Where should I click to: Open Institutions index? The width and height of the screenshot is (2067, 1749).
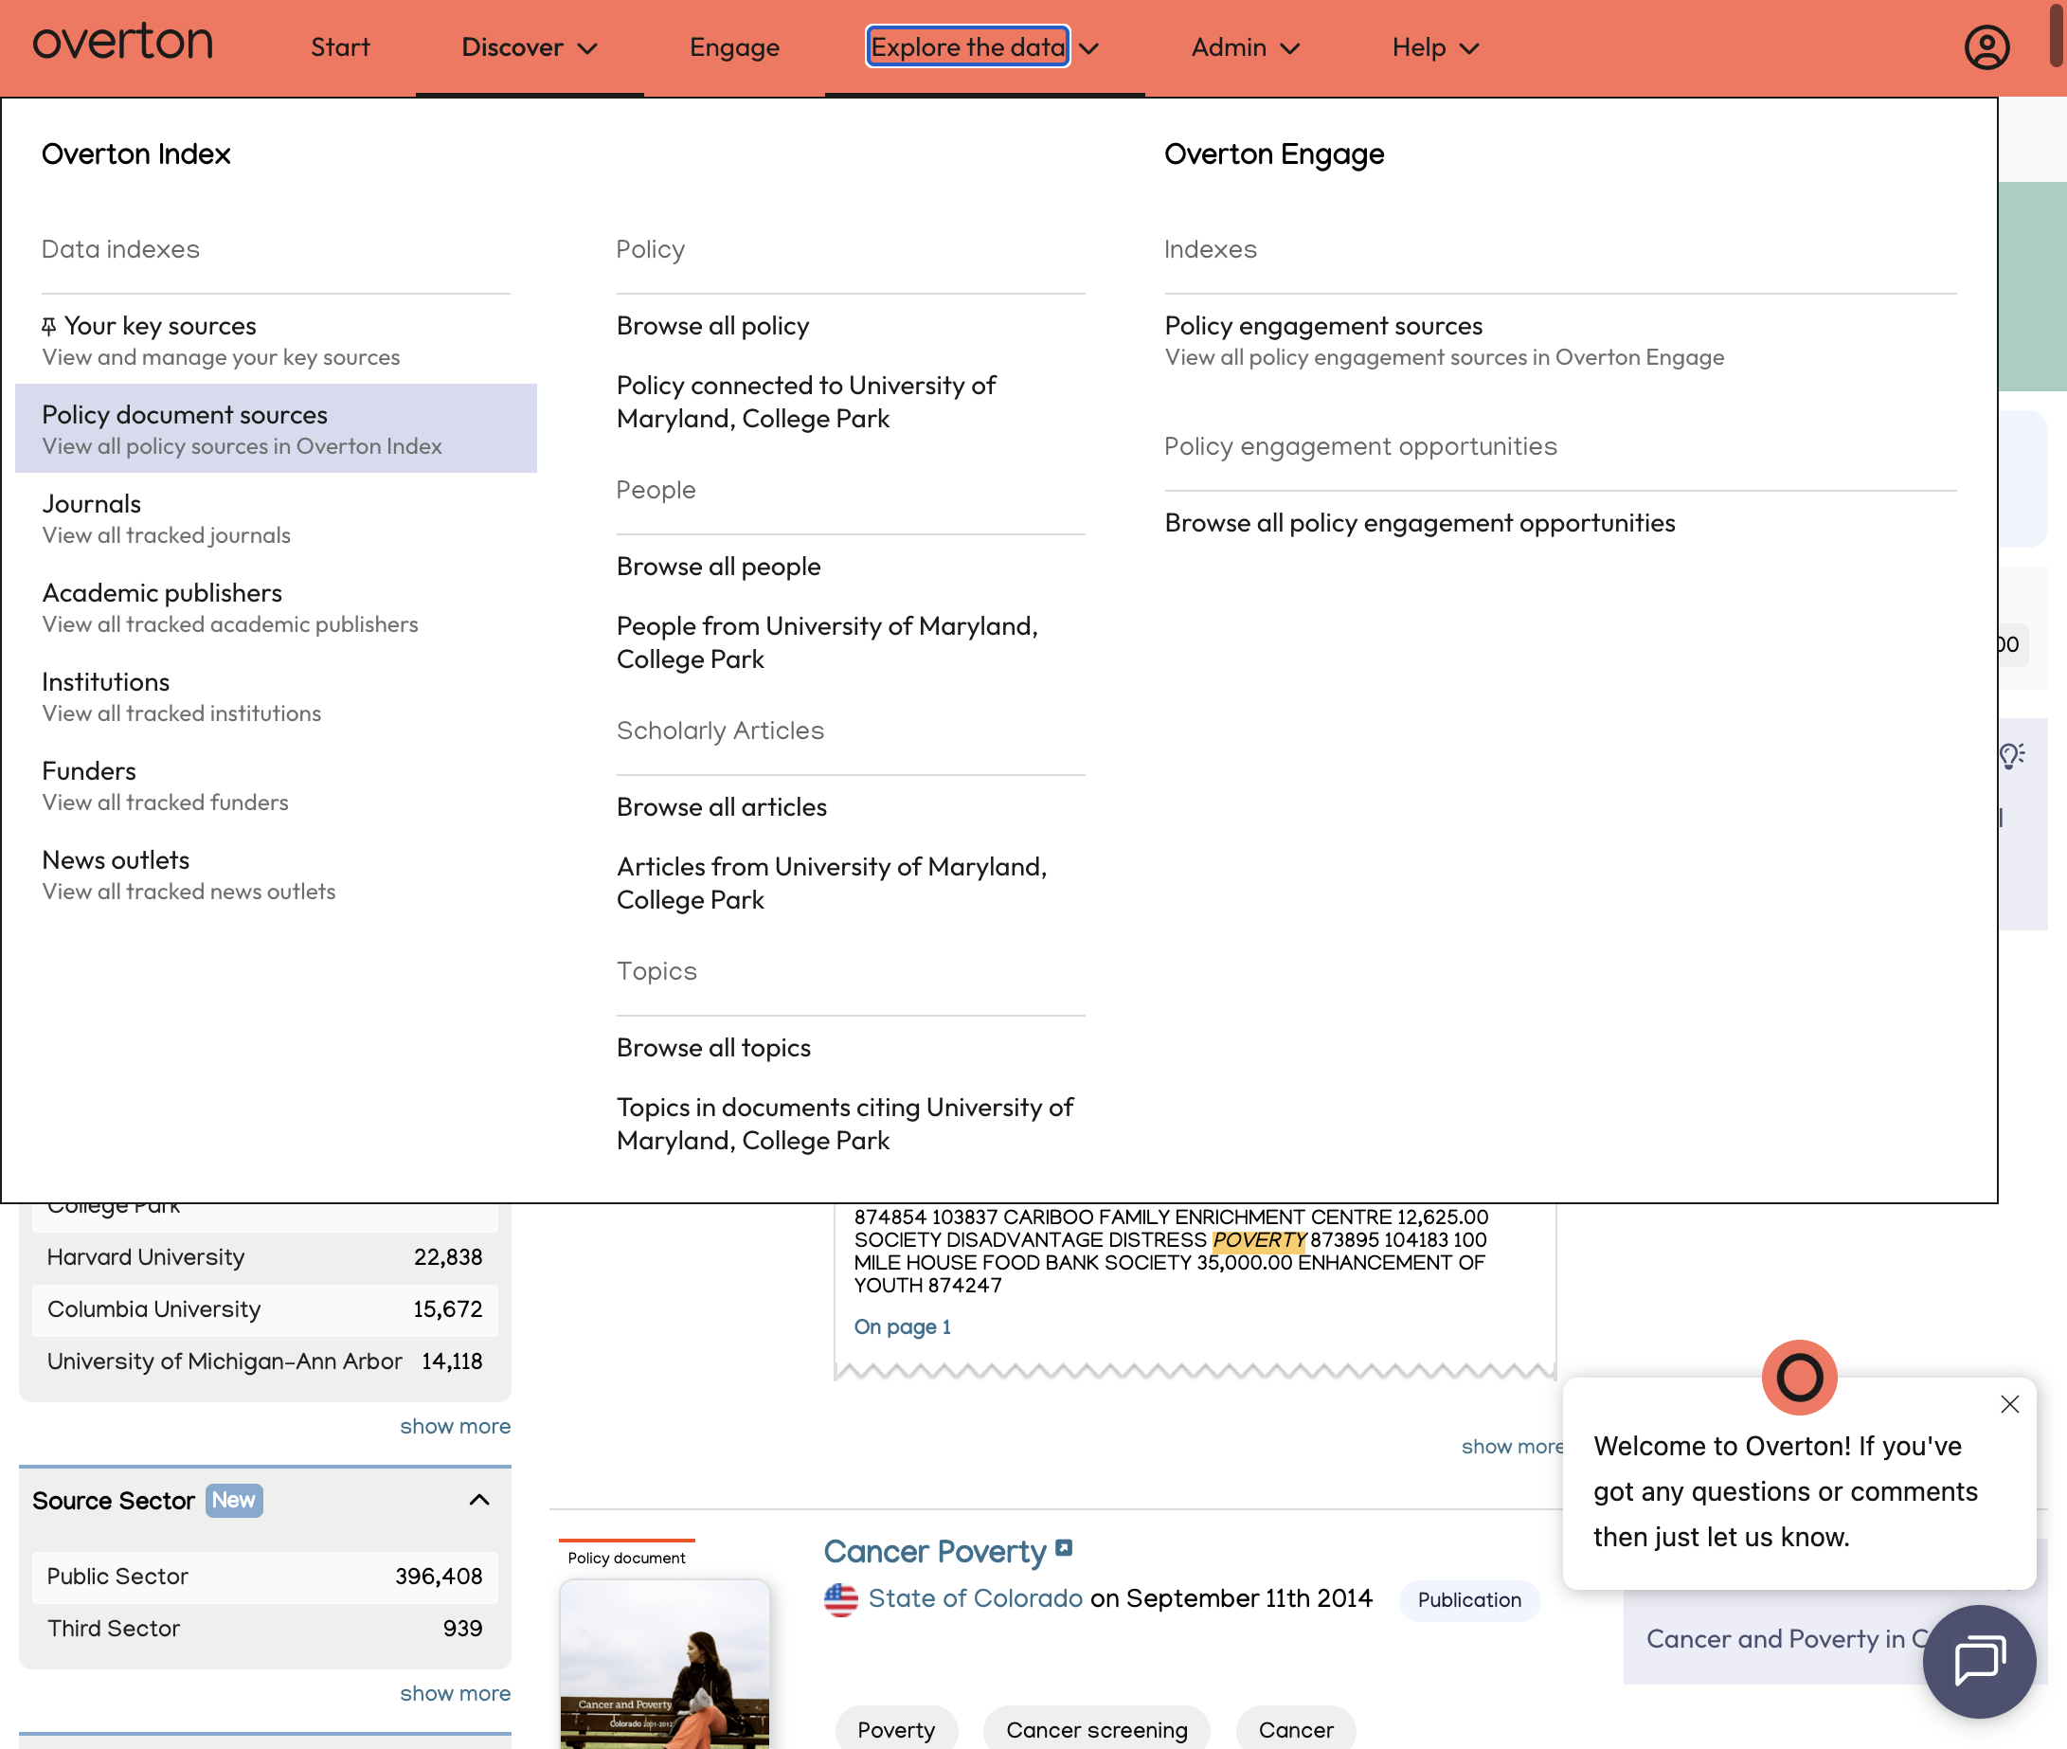point(276,696)
